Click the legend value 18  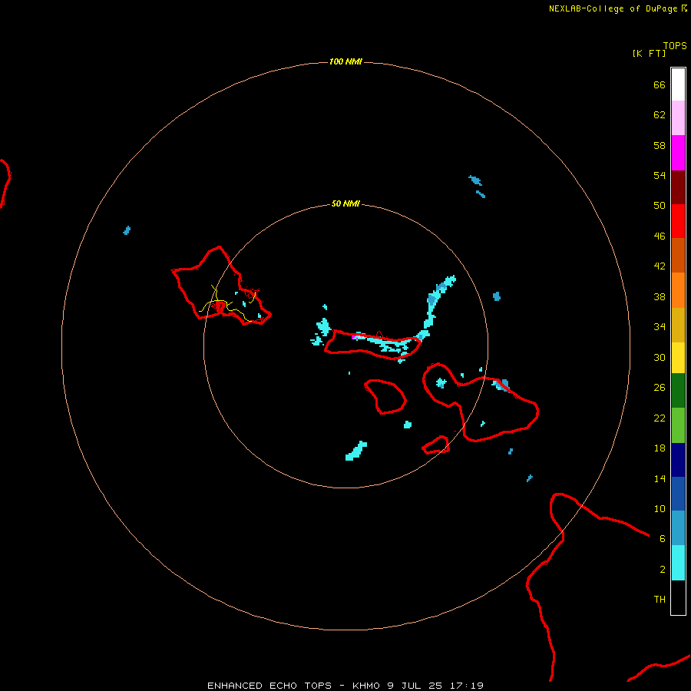(x=660, y=448)
